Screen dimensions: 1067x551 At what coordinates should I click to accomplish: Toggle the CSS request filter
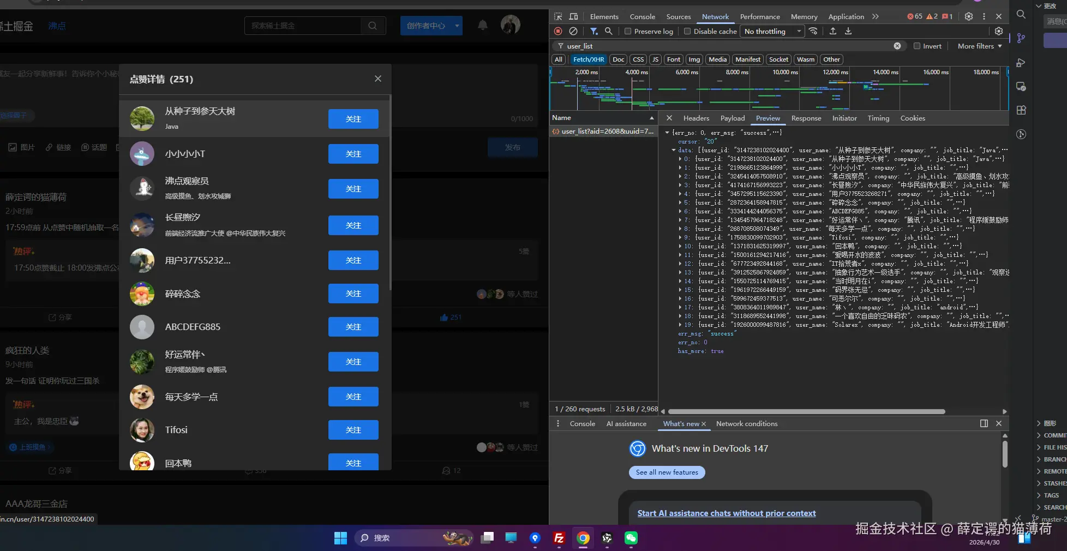638,59
